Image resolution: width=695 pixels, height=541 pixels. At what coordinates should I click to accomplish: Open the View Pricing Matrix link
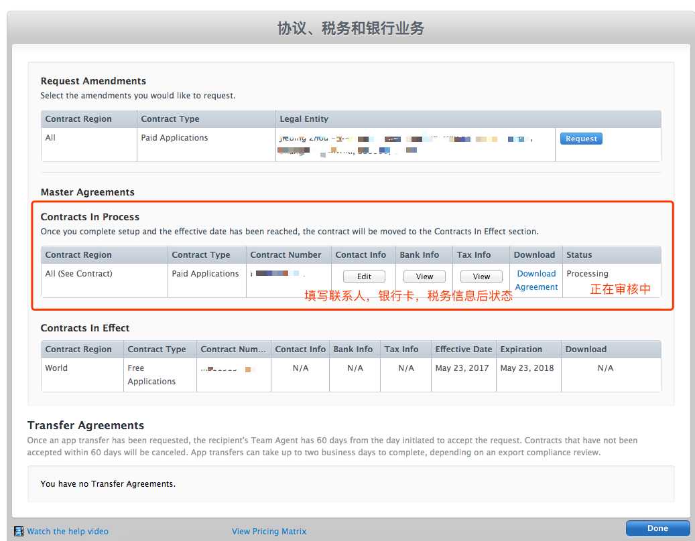tap(269, 531)
